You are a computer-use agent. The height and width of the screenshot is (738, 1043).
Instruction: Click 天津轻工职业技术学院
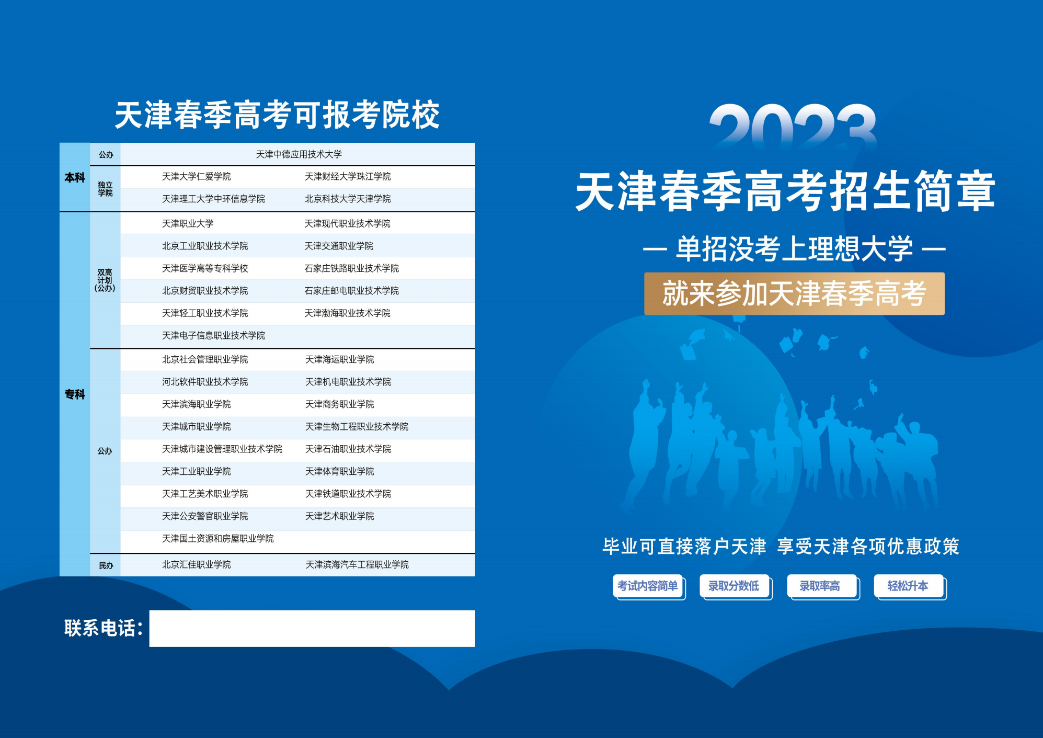pyautogui.click(x=205, y=313)
